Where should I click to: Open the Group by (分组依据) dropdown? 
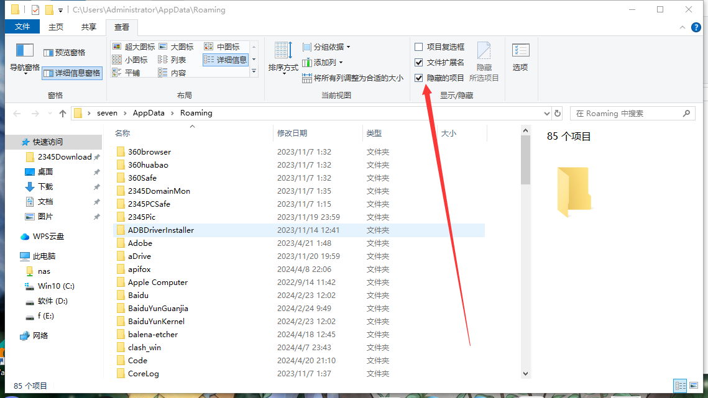click(x=326, y=47)
